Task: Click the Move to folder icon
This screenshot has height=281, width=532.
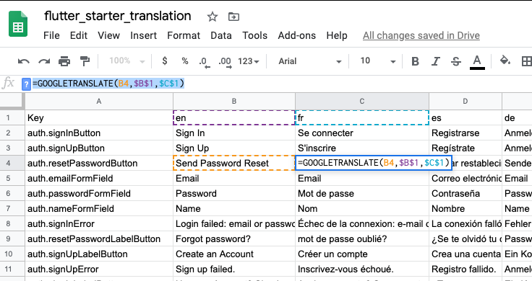Action: coord(233,17)
